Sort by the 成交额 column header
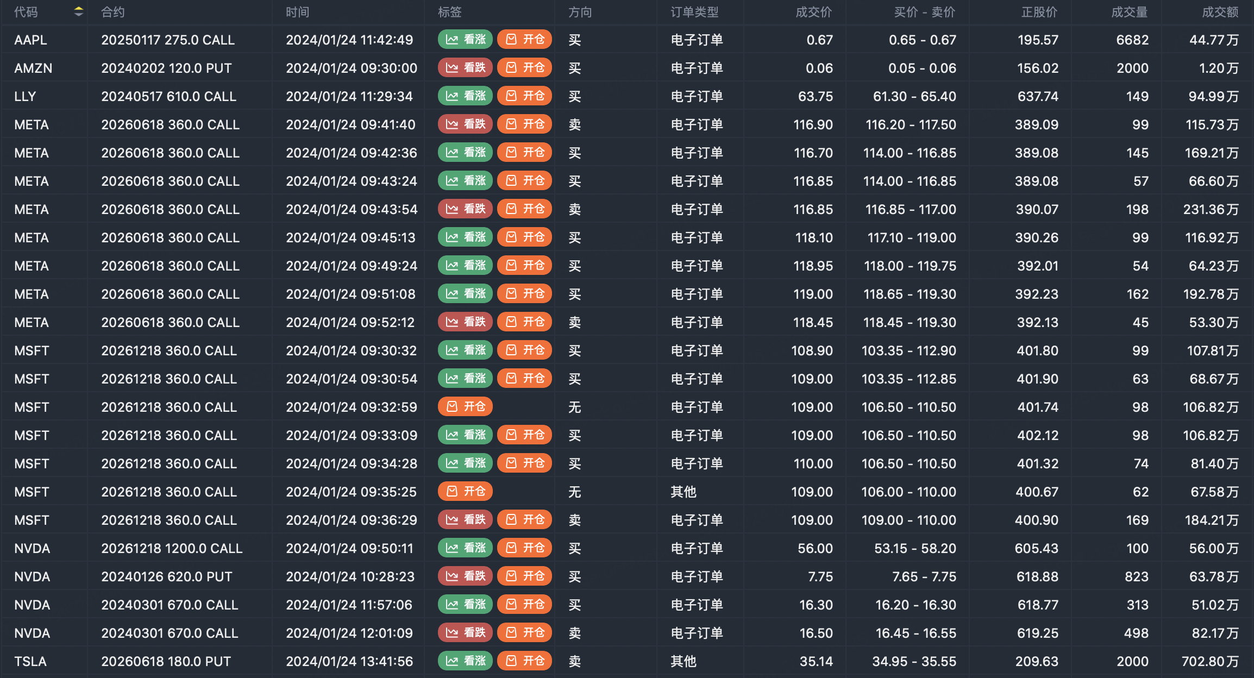This screenshot has height=678, width=1254. tap(1220, 12)
